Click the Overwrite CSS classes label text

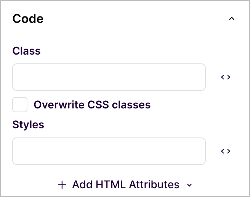click(x=92, y=105)
